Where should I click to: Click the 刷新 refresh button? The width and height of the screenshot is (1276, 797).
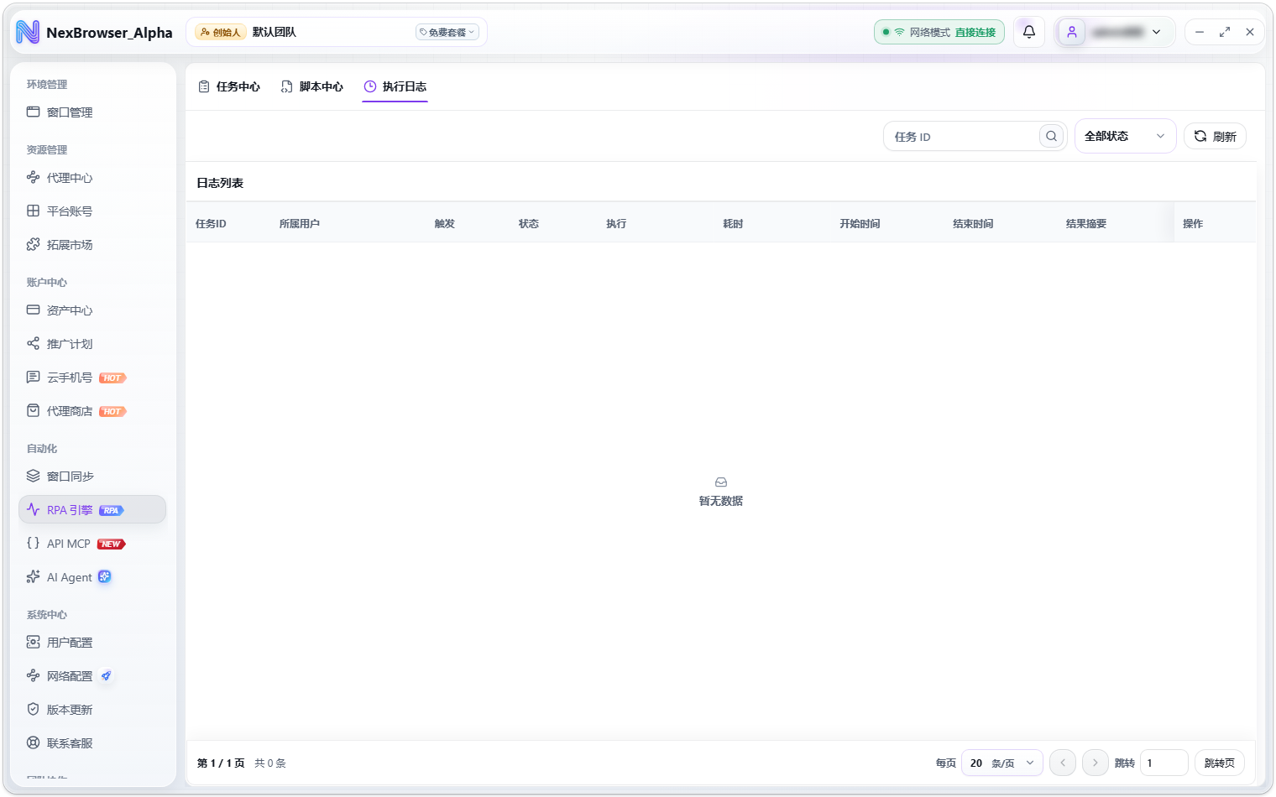(1215, 136)
